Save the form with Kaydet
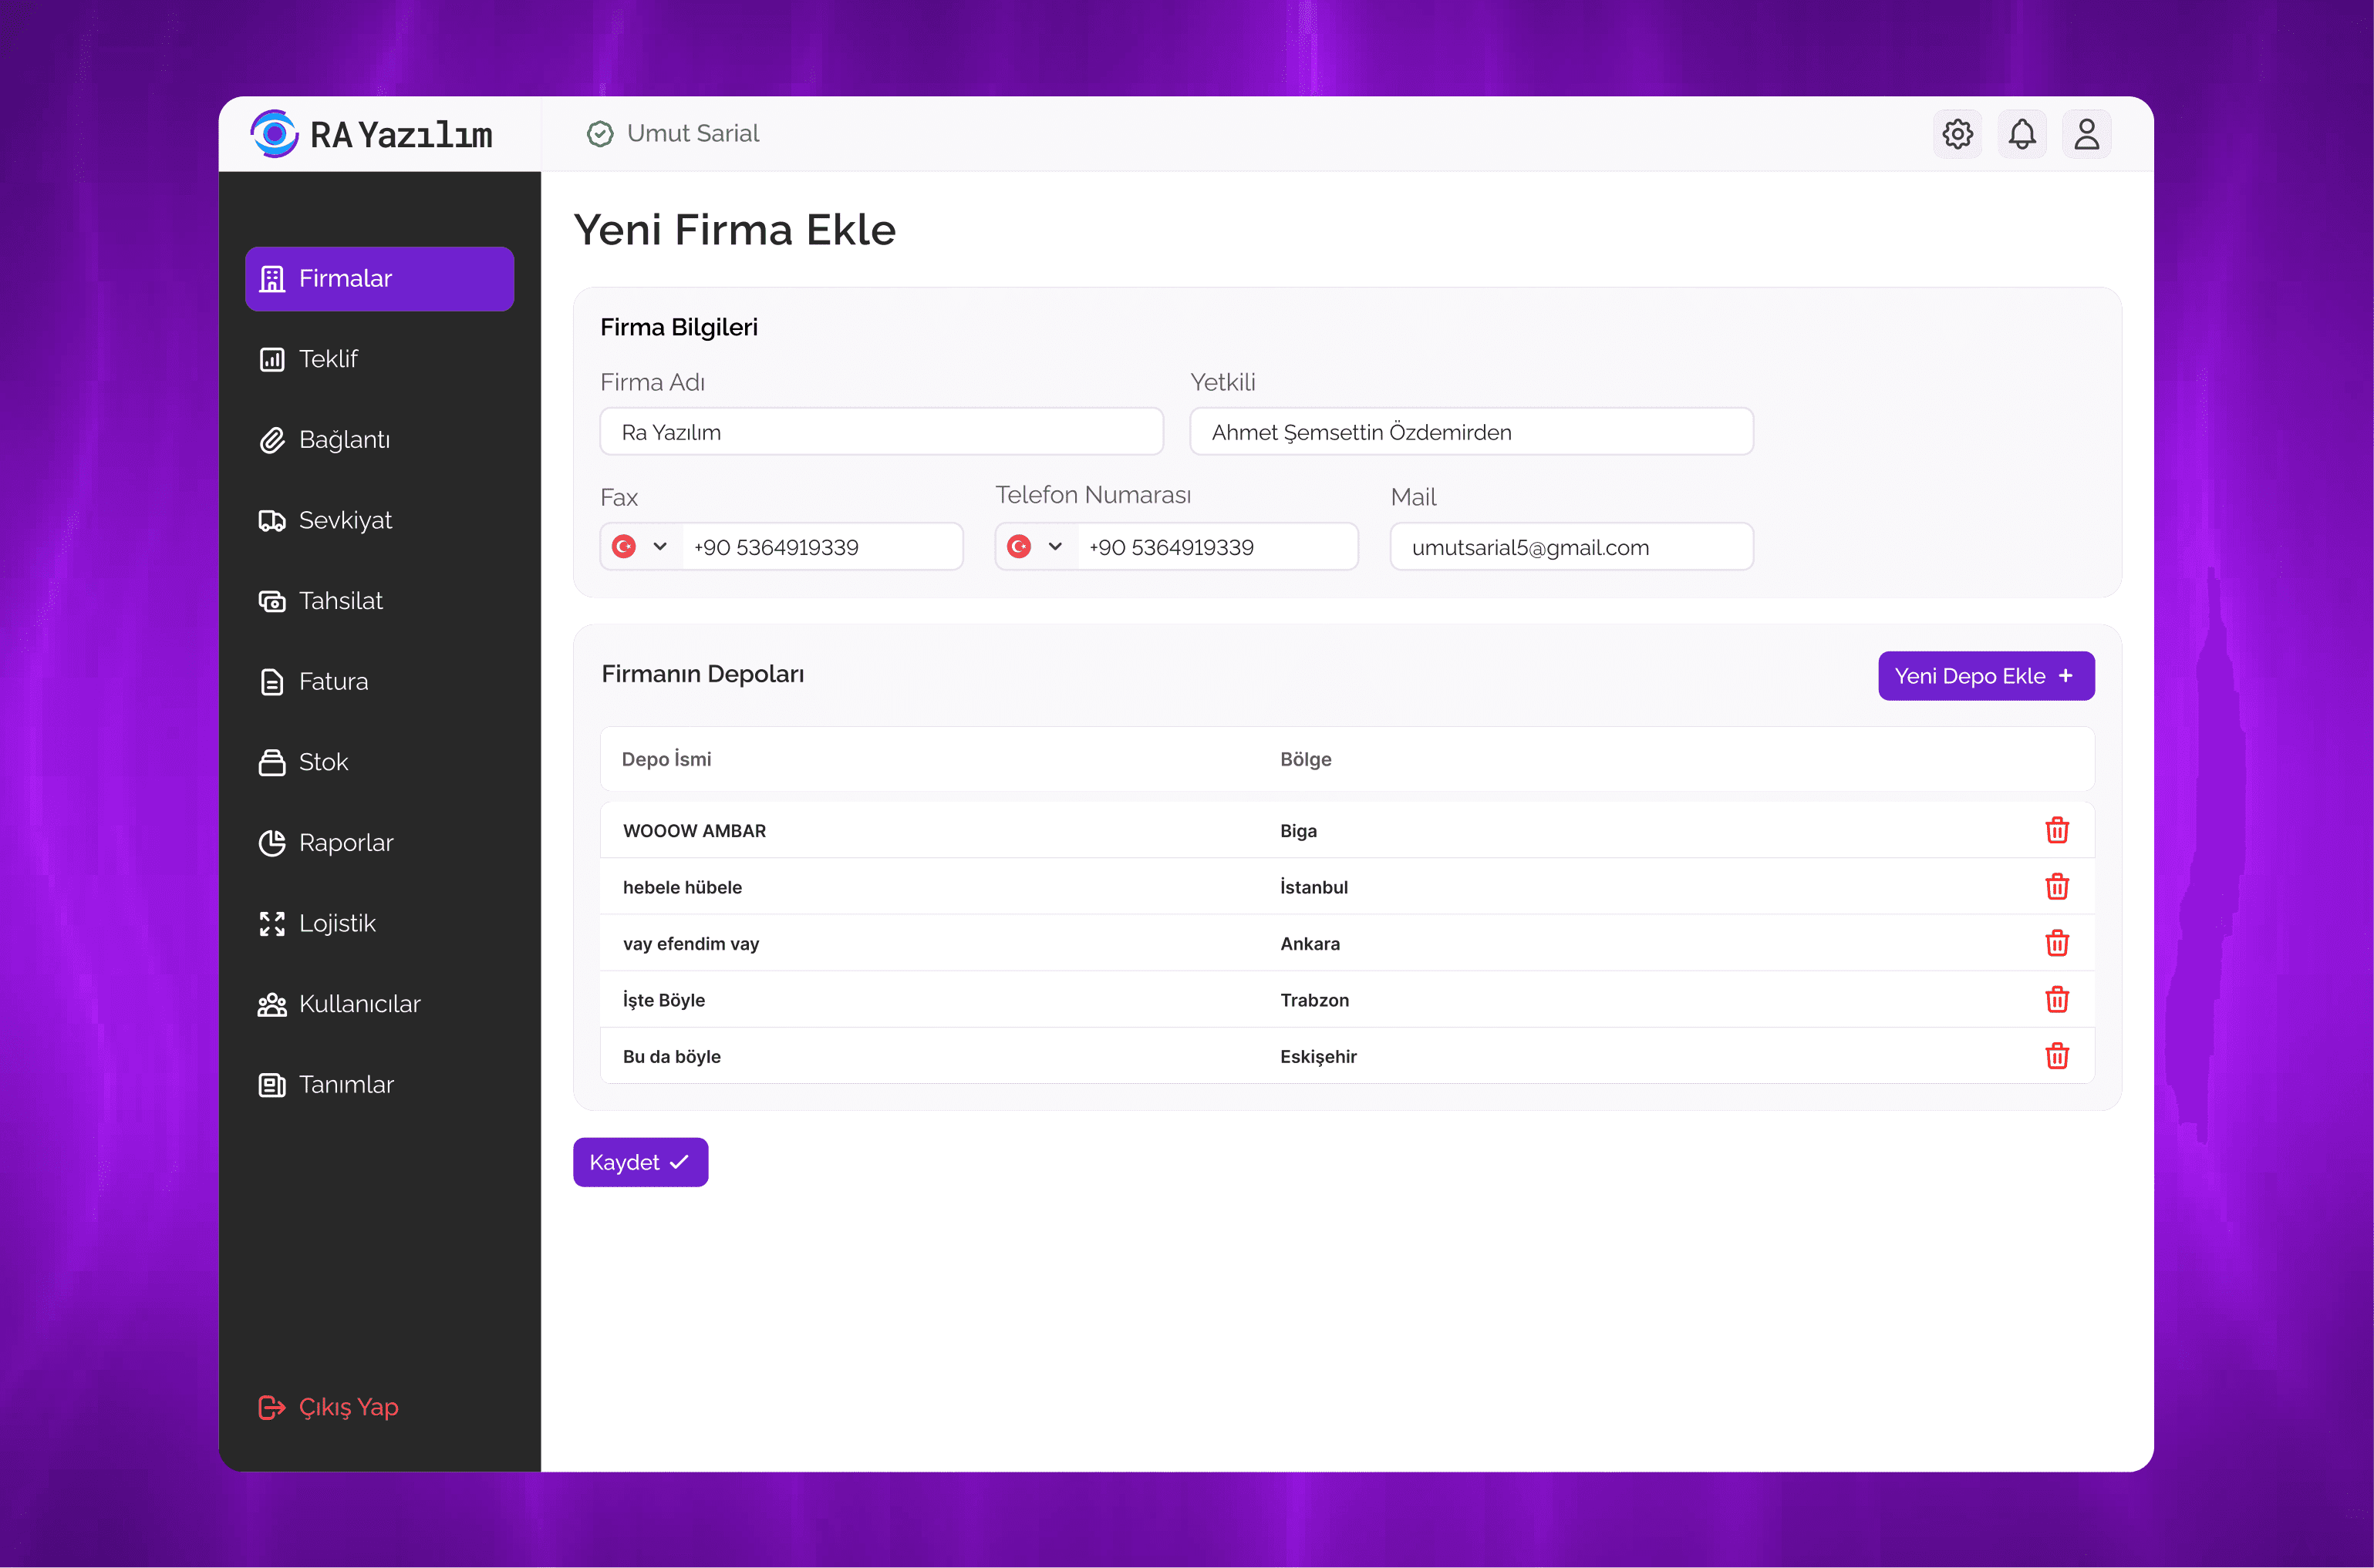2374x1568 pixels. tap(639, 1162)
